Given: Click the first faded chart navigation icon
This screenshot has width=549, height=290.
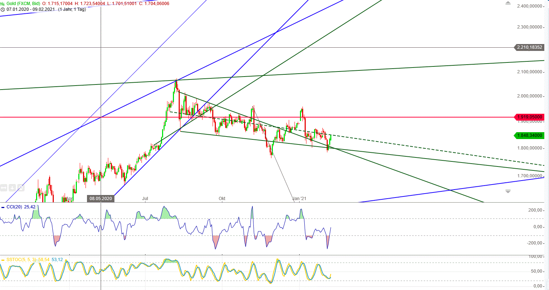Looking at the screenshot, I should (4, 188).
